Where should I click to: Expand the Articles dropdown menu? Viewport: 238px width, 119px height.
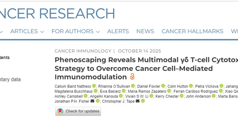(27, 31)
